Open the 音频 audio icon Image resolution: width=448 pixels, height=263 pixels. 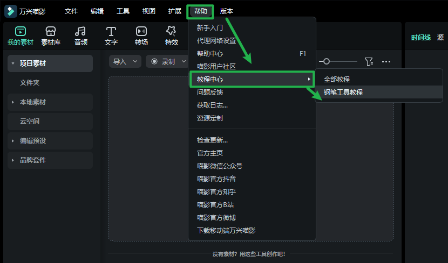81,36
